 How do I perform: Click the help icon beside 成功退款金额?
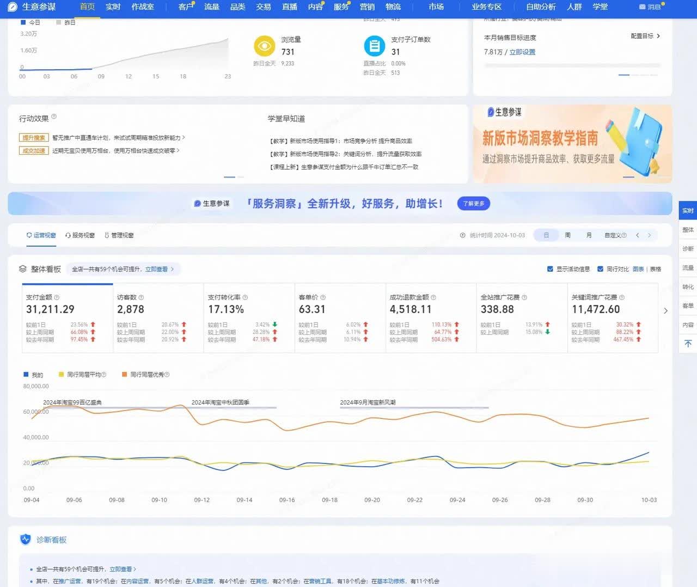[x=433, y=297]
